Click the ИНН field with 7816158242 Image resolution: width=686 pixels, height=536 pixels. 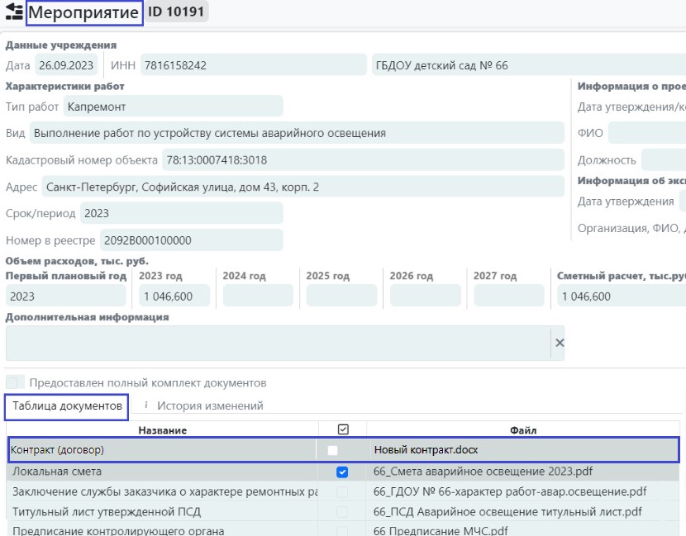tap(253, 65)
